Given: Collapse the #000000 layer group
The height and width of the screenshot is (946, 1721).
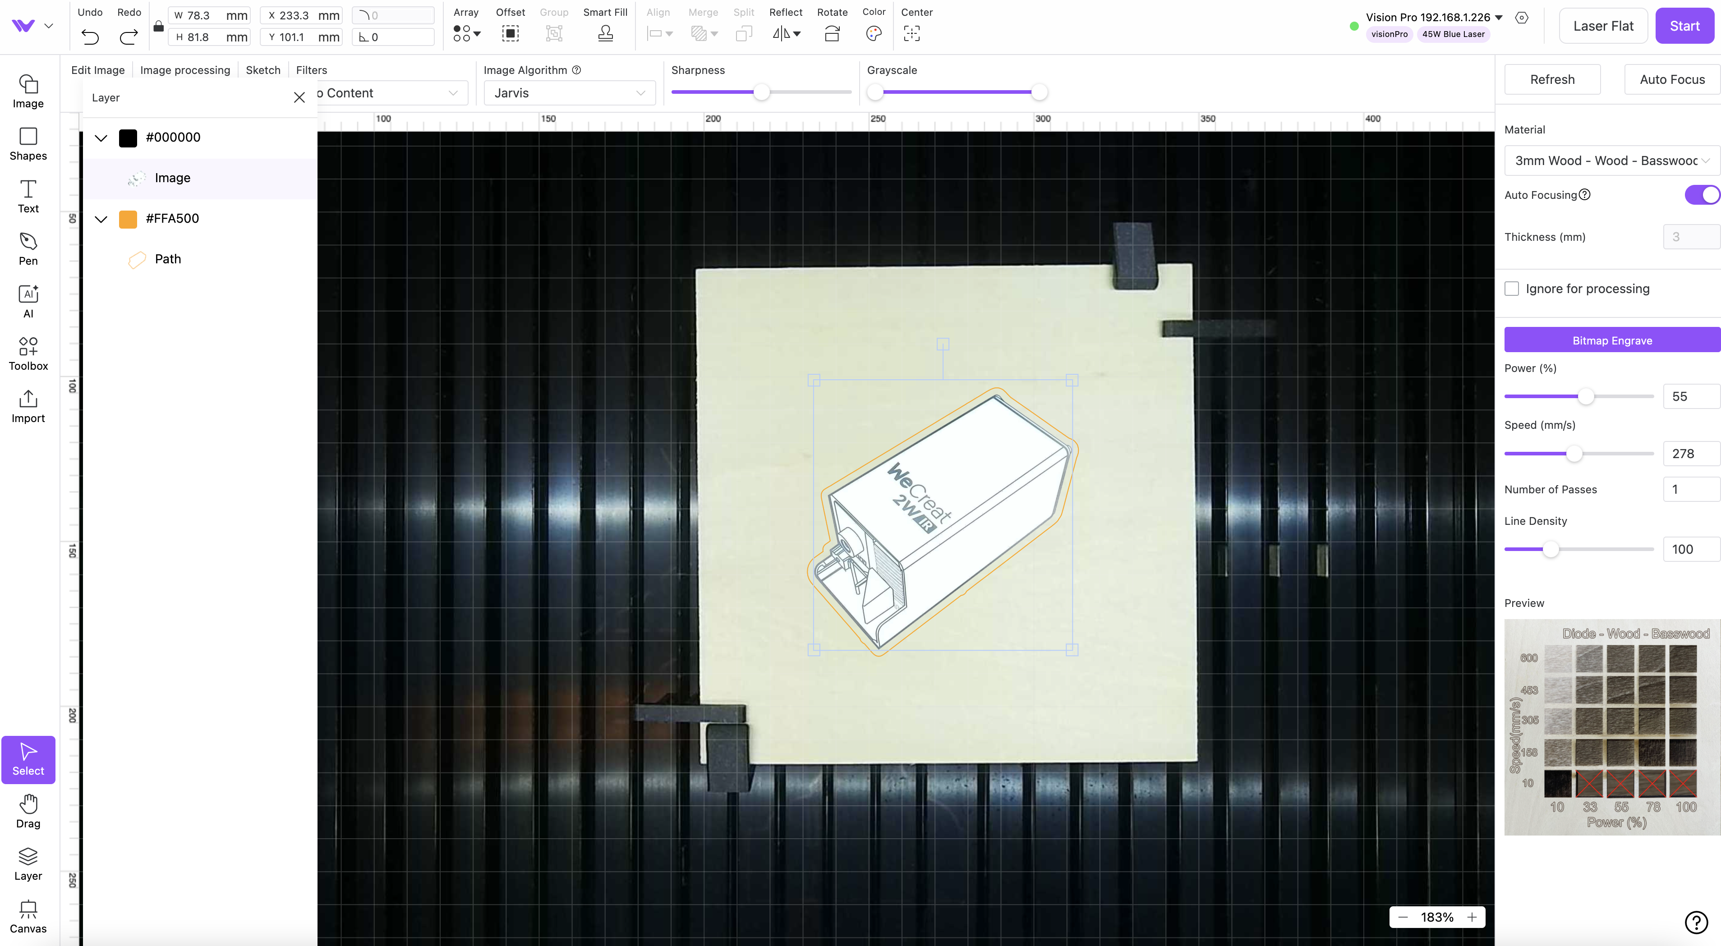Looking at the screenshot, I should [x=101, y=138].
